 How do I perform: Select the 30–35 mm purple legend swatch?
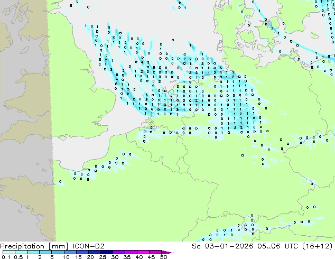coord(119,252)
